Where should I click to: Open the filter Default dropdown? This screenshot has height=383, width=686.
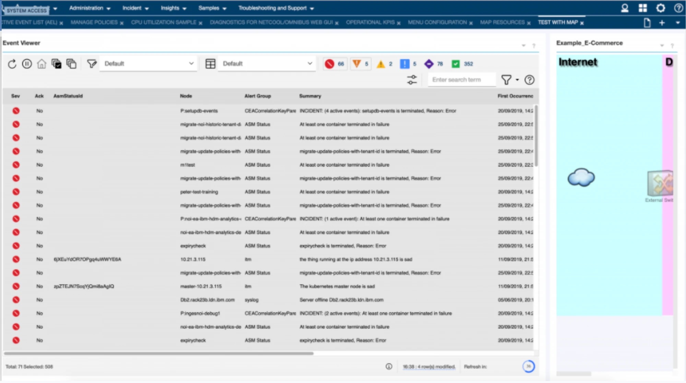pos(149,64)
